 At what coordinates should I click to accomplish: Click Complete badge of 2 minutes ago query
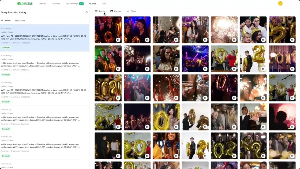pos(6,129)
